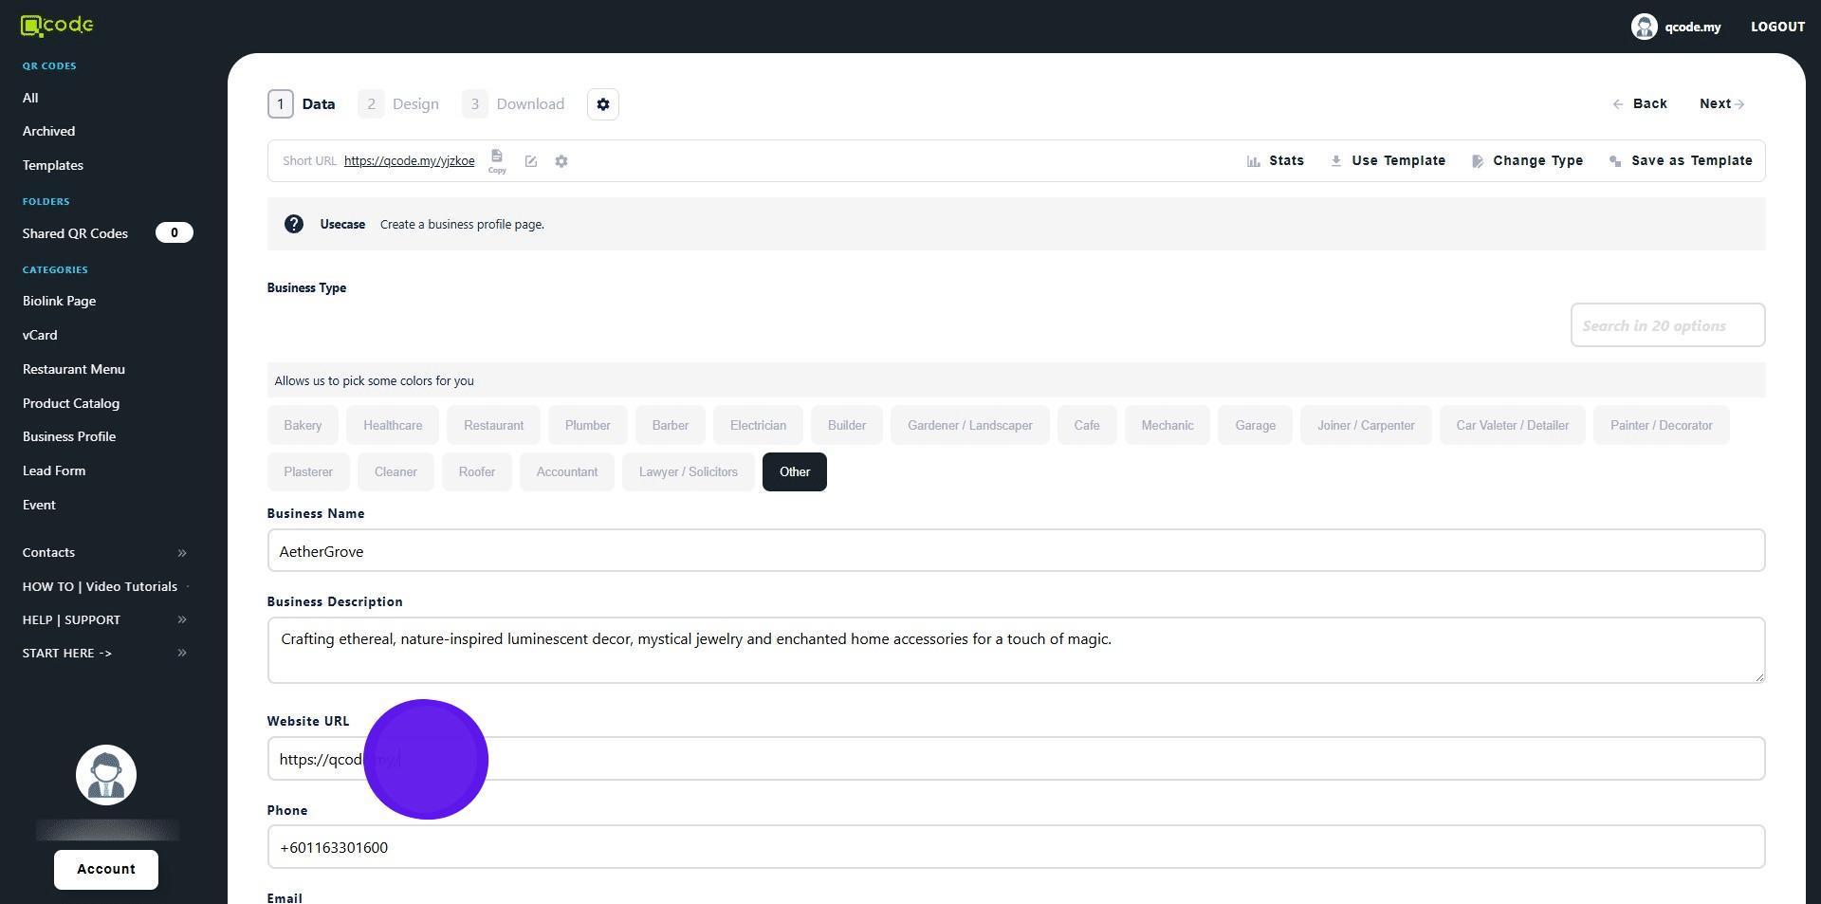Open the Business Profile category
Viewport: 1821px width, 904px height.
69,436
